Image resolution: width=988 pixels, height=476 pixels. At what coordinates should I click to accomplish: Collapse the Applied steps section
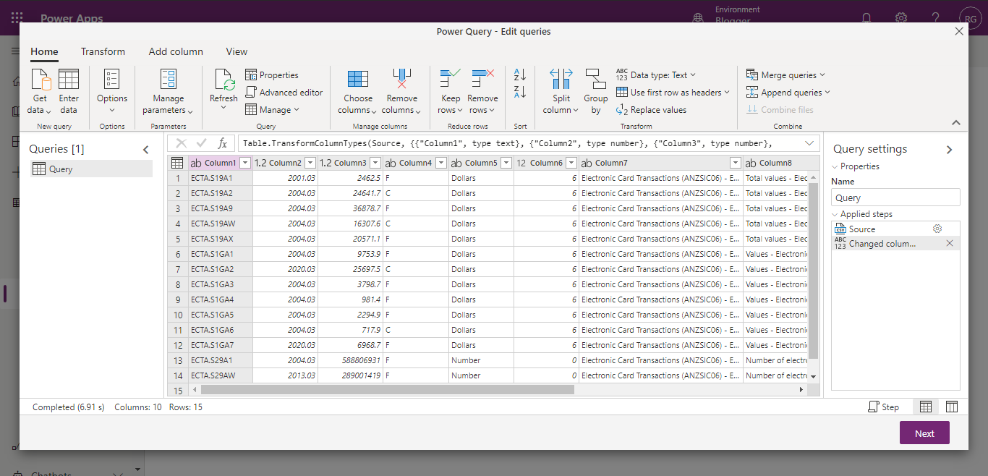coord(835,214)
